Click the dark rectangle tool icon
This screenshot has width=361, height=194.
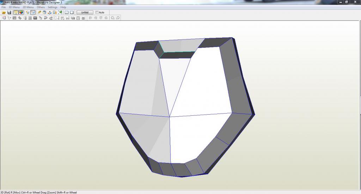click(x=35, y=18)
